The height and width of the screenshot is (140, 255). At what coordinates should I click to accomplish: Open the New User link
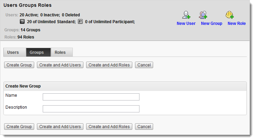(x=186, y=24)
